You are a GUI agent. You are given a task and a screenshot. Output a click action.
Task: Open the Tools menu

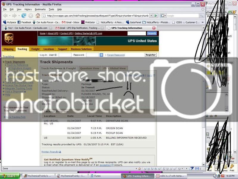click(x=51, y=10)
